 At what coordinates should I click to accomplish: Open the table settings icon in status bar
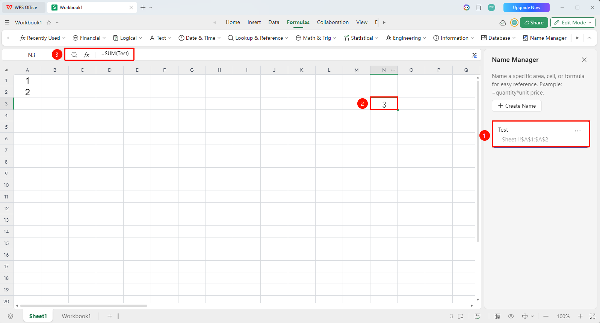pos(497,316)
